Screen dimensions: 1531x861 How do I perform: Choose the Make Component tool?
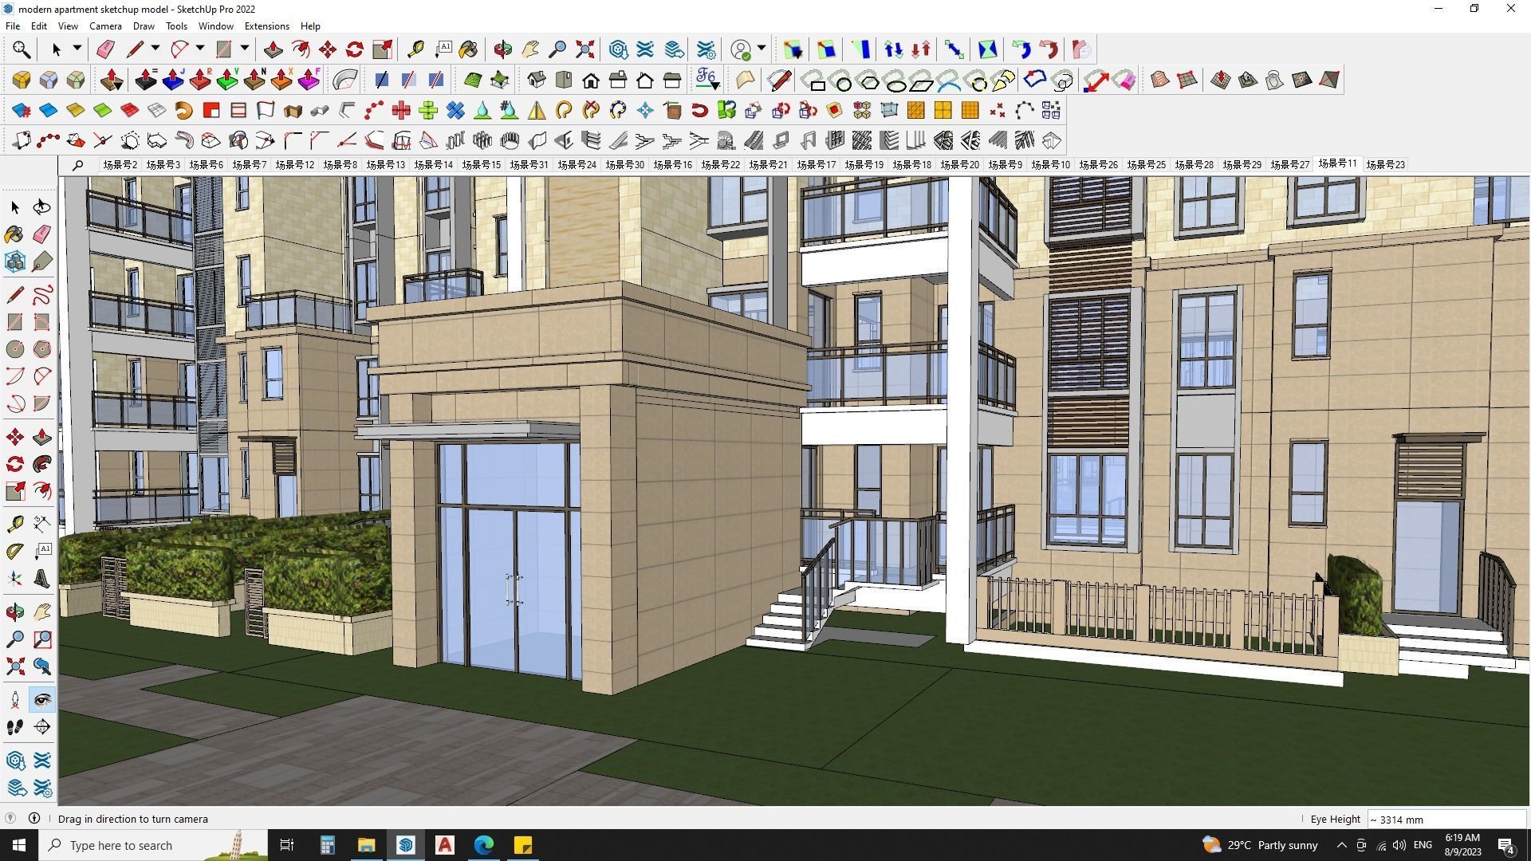point(14,261)
